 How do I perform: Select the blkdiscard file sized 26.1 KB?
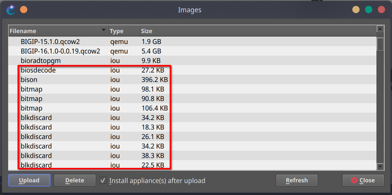coord(192,137)
